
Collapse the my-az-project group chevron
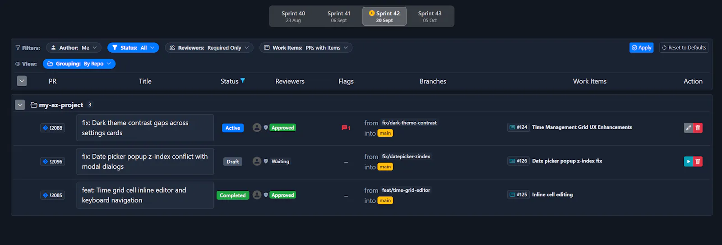(x=20, y=105)
